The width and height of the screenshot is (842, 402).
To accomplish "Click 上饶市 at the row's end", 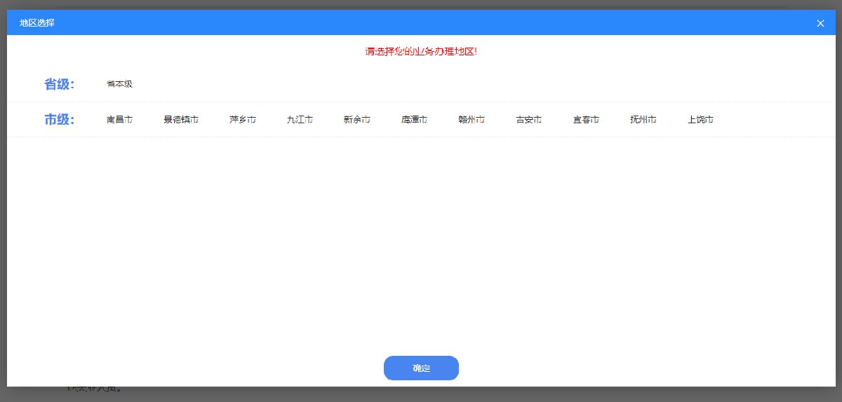I will pos(701,120).
